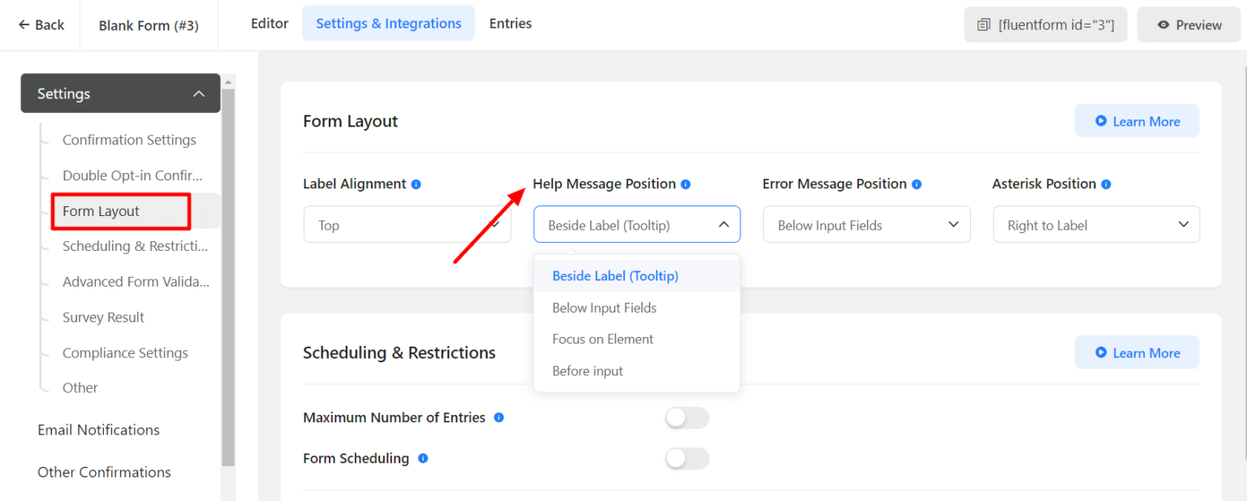The width and height of the screenshot is (1247, 501).
Task: Click the copy shortcode icon on the fluentform button
Action: [x=986, y=24]
